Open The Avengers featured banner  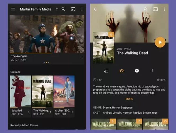[47, 34]
